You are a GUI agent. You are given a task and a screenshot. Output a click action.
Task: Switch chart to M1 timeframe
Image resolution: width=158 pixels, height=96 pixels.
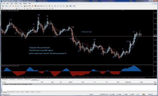(31, 8)
